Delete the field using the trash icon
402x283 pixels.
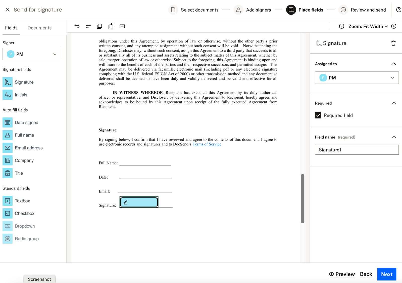393,43
